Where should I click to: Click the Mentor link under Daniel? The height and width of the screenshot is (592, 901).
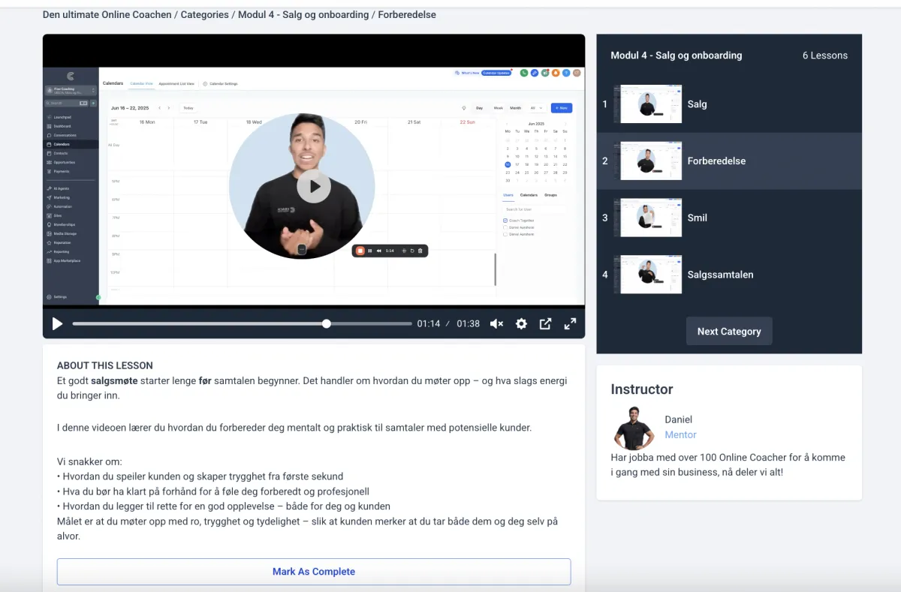click(x=680, y=434)
